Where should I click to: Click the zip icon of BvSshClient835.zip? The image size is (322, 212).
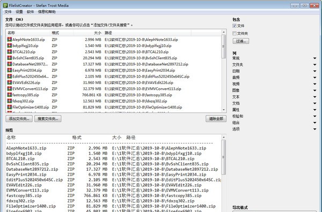pos(9,58)
